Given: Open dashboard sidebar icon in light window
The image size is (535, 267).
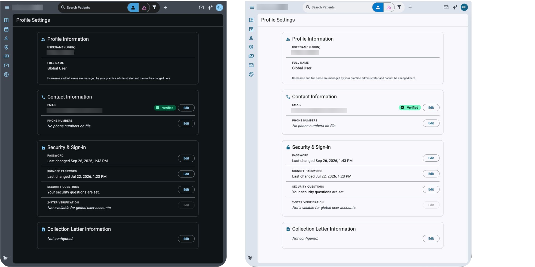Looking at the screenshot, I should [x=251, y=20].
